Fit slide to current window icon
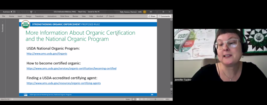The image size is (267, 105). [171, 99]
